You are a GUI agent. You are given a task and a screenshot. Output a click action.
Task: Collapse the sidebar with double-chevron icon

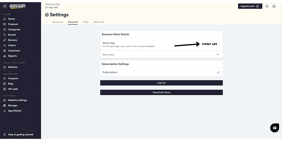tap(5, 6)
